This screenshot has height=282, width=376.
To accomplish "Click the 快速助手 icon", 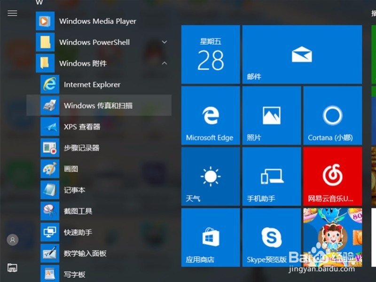I will point(50,232).
